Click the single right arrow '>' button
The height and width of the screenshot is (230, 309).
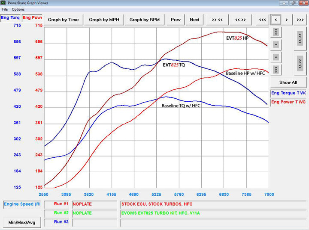click(x=287, y=20)
